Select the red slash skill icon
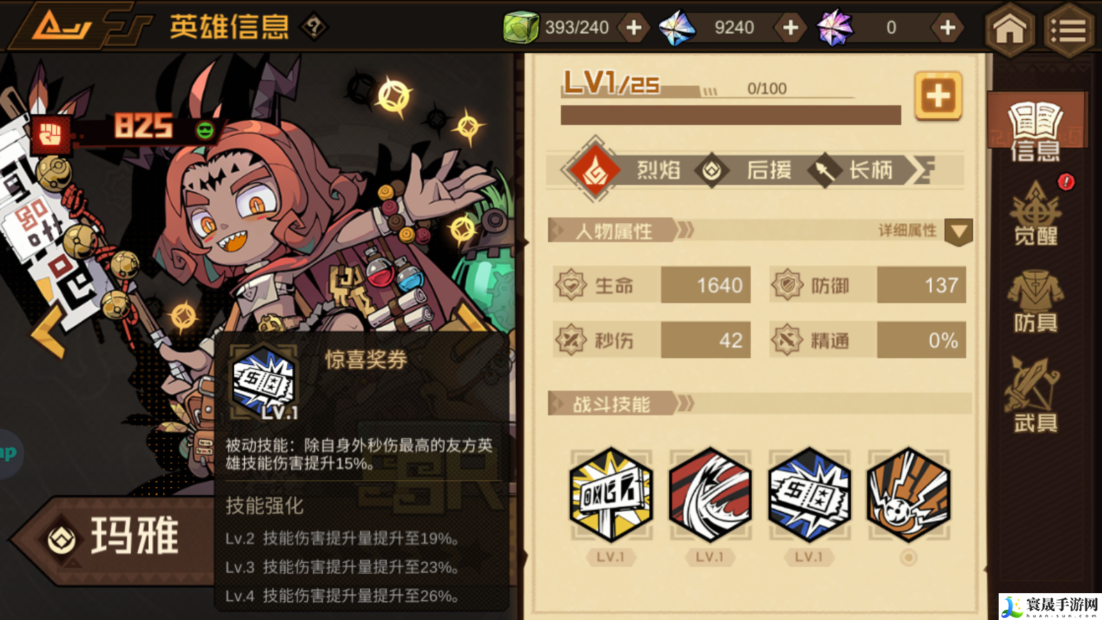 point(710,494)
